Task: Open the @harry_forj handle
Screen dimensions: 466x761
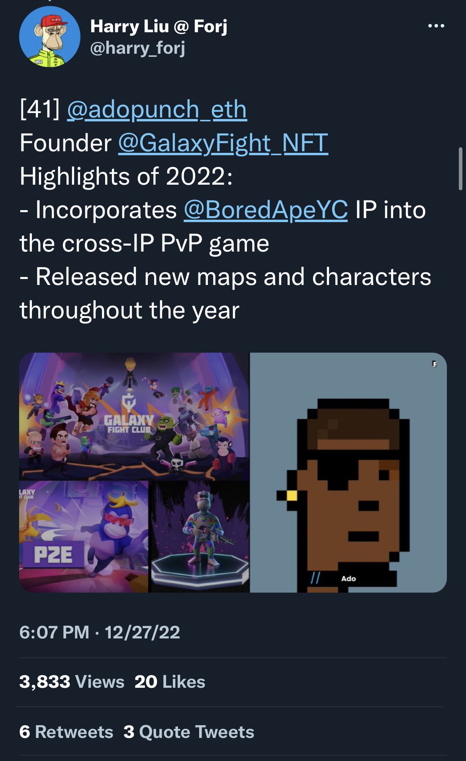Action: tap(137, 48)
